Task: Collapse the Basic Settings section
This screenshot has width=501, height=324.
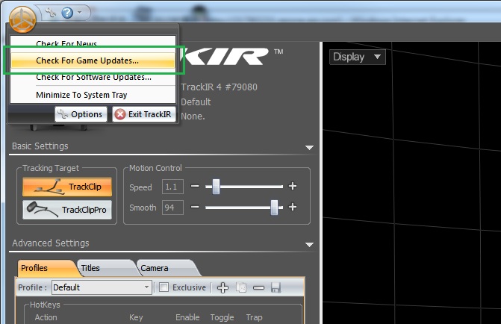Action: point(309,147)
